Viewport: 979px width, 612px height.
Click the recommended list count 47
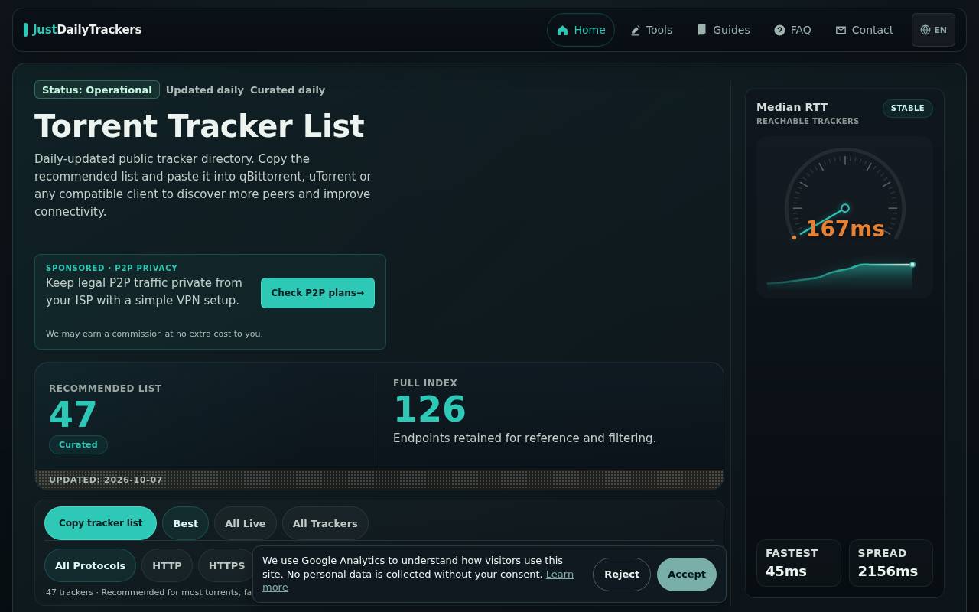73,415
